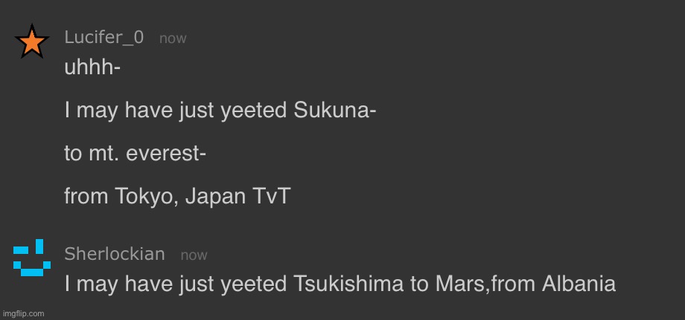The image size is (685, 320).
Task: Click the 'uhhh-' comment line
Action: [x=93, y=68]
